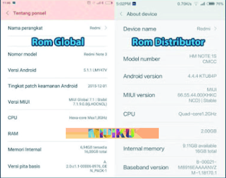This screenshot has width=226, height=178.
Task: Tap the About device header title
Action: [142, 14]
